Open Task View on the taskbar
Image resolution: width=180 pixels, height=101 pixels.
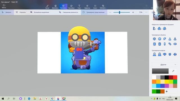coord(14,98)
